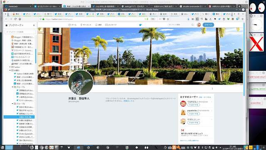This screenshot has width=266, height=150.
Task: Collapse the グループA folder
Action: pyautogui.click(x=12, y=87)
